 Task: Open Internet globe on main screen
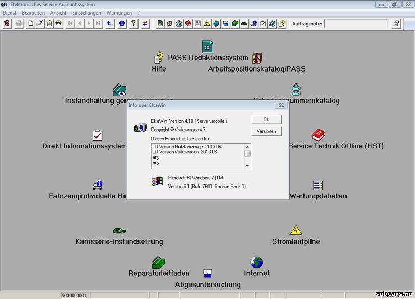[x=257, y=262]
